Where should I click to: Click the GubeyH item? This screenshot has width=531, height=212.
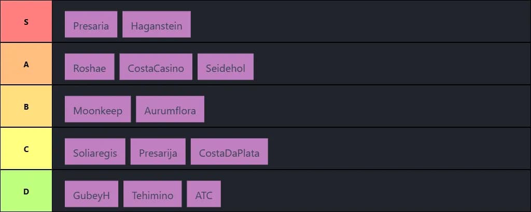[x=91, y=194]
